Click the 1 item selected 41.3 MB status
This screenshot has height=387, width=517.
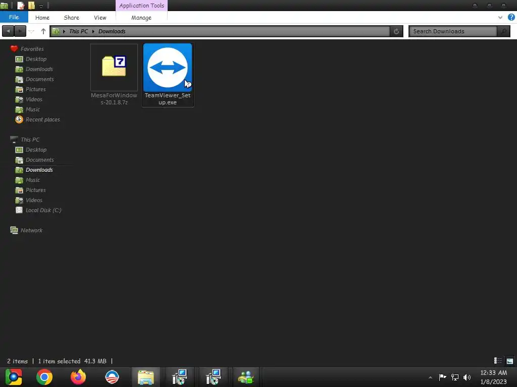click(x=72, y=361)
